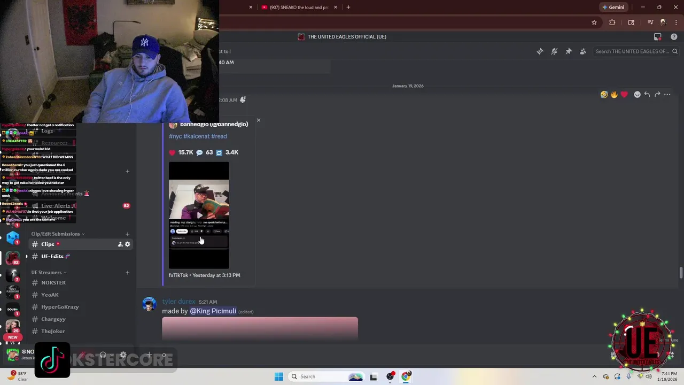This screenshot has width=684, height=385.
Task: Switch to SNEAKO YouTube browser tab
Action: coord(298,7)
